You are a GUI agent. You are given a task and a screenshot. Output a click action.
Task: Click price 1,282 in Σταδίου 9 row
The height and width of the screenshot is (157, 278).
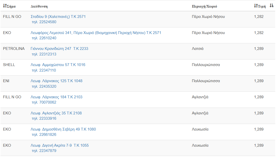[x=259, y=17]
